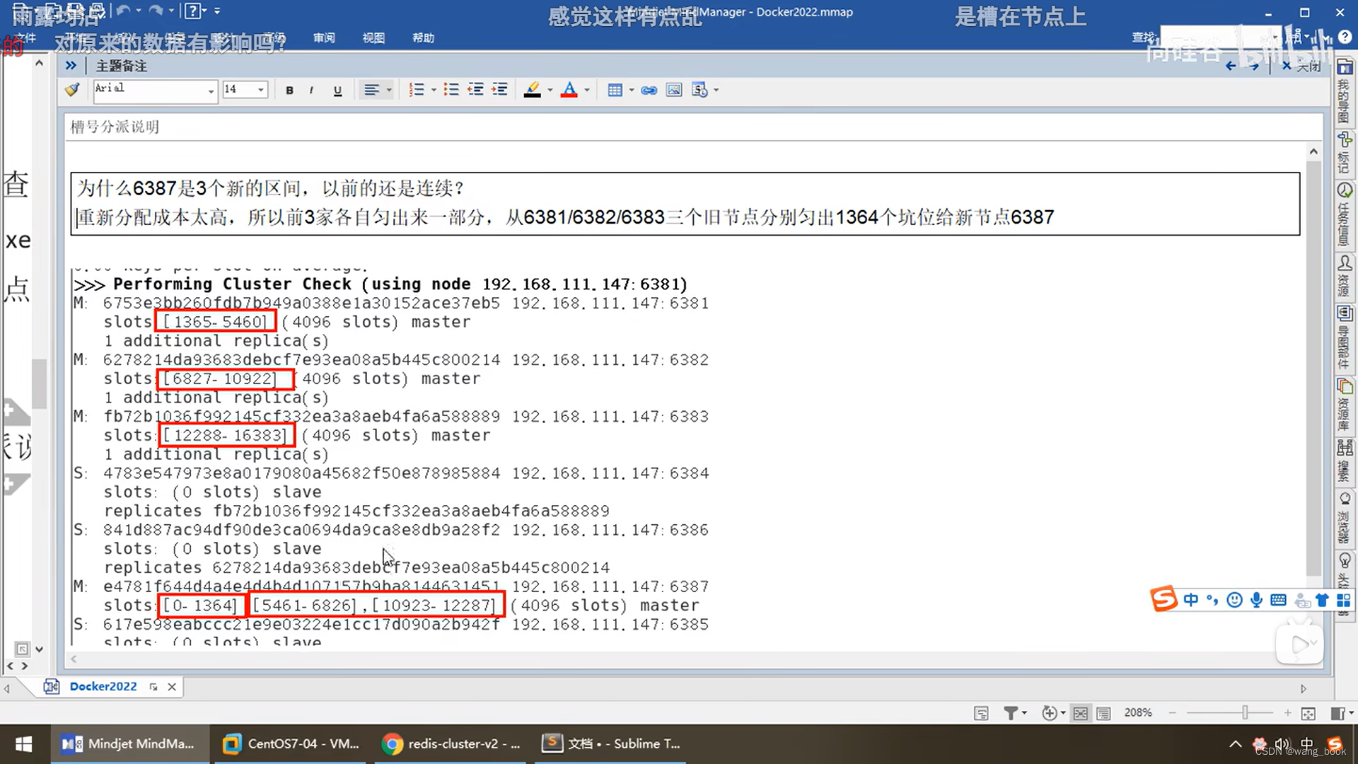Click the increase indent icon
Image resolution: width=1358 pixels, height=764 pixels.
tap(499, 90)
